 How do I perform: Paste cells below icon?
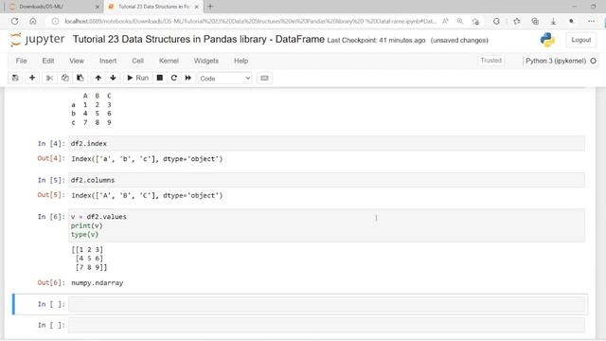80,78
